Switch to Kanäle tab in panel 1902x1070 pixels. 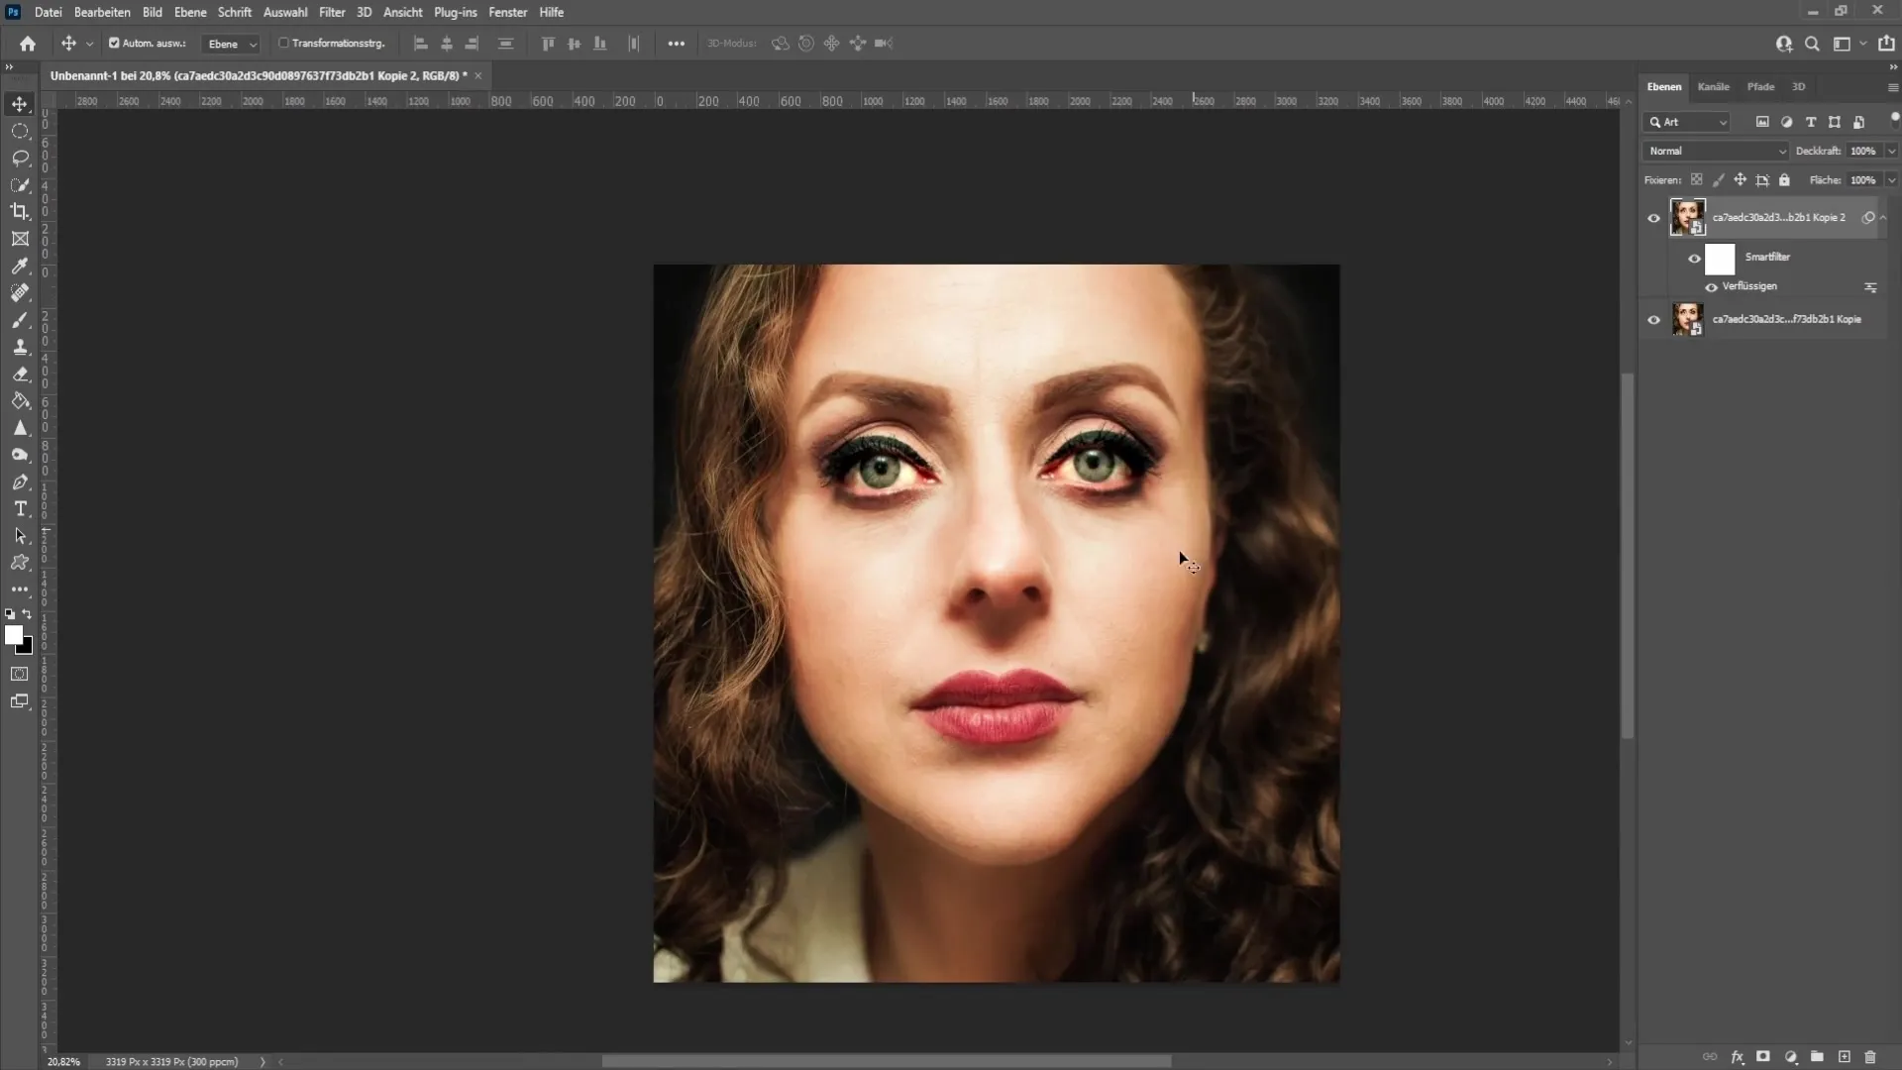pos(1713,86)
